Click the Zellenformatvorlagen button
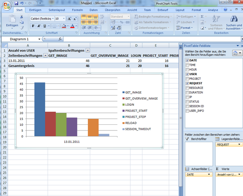 tap(152, 28)
